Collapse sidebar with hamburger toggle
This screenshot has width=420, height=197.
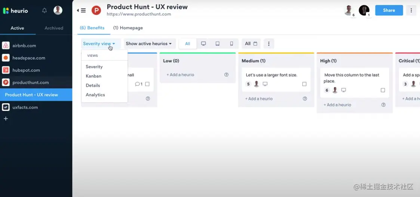(82, 10)
